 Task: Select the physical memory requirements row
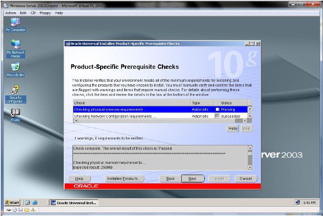tap(160, 109)
